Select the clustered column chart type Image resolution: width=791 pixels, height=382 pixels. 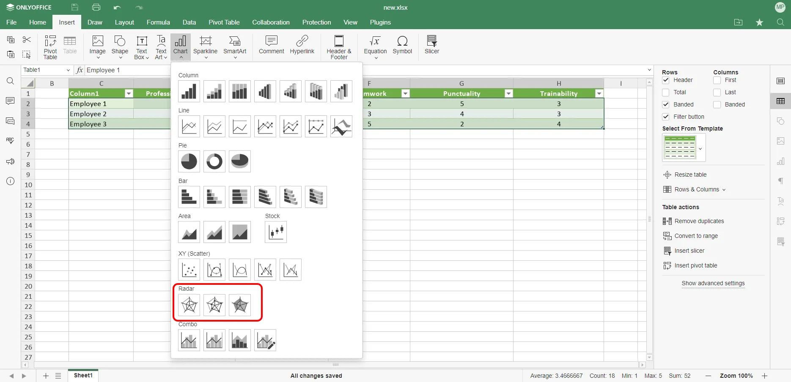(189, 91)
